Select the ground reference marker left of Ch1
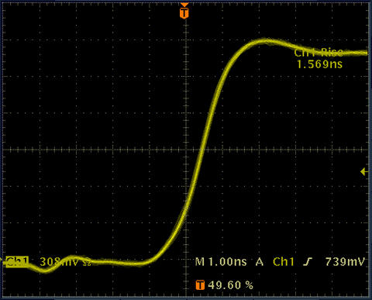 coord(2,260)
